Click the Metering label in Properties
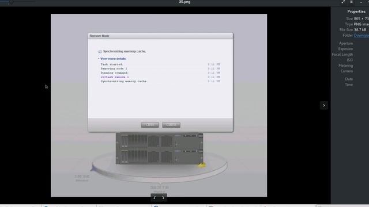This screenshot has height=207, width=369. 346,66
